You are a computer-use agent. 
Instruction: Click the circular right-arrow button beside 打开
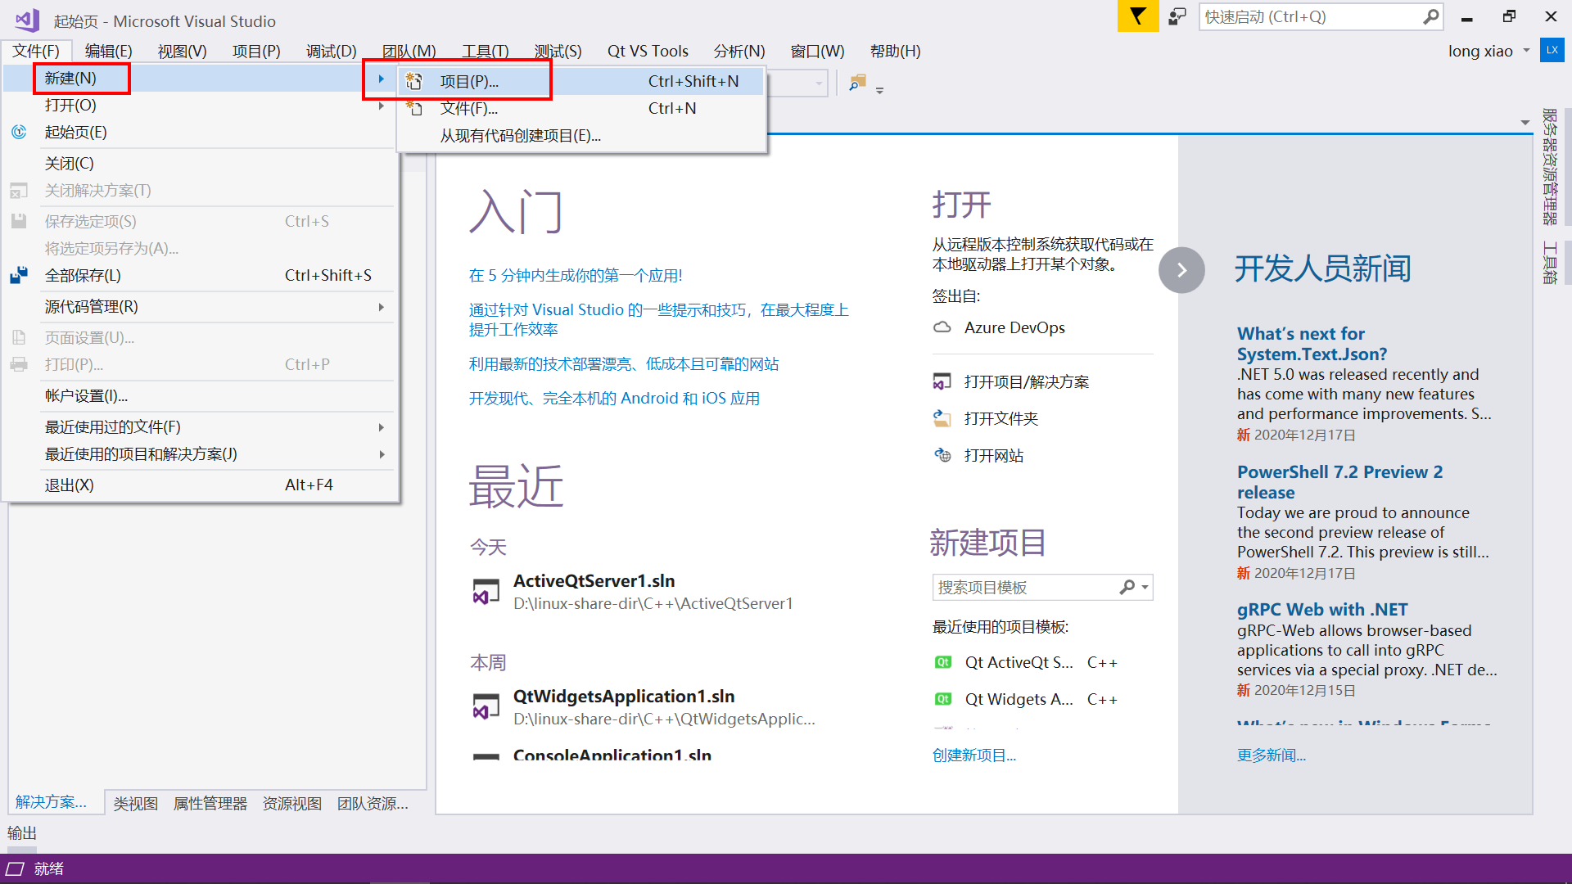coord(1181,269)
